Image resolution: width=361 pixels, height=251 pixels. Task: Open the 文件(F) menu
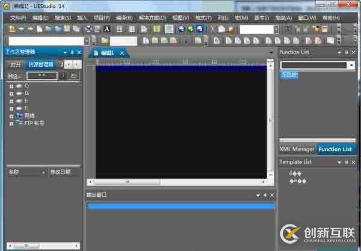click(18, 17)
